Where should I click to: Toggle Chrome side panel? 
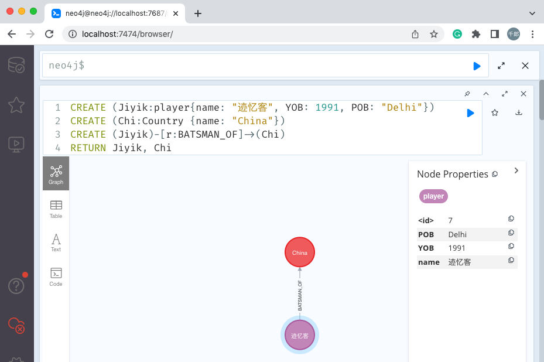tap(495, 34)
